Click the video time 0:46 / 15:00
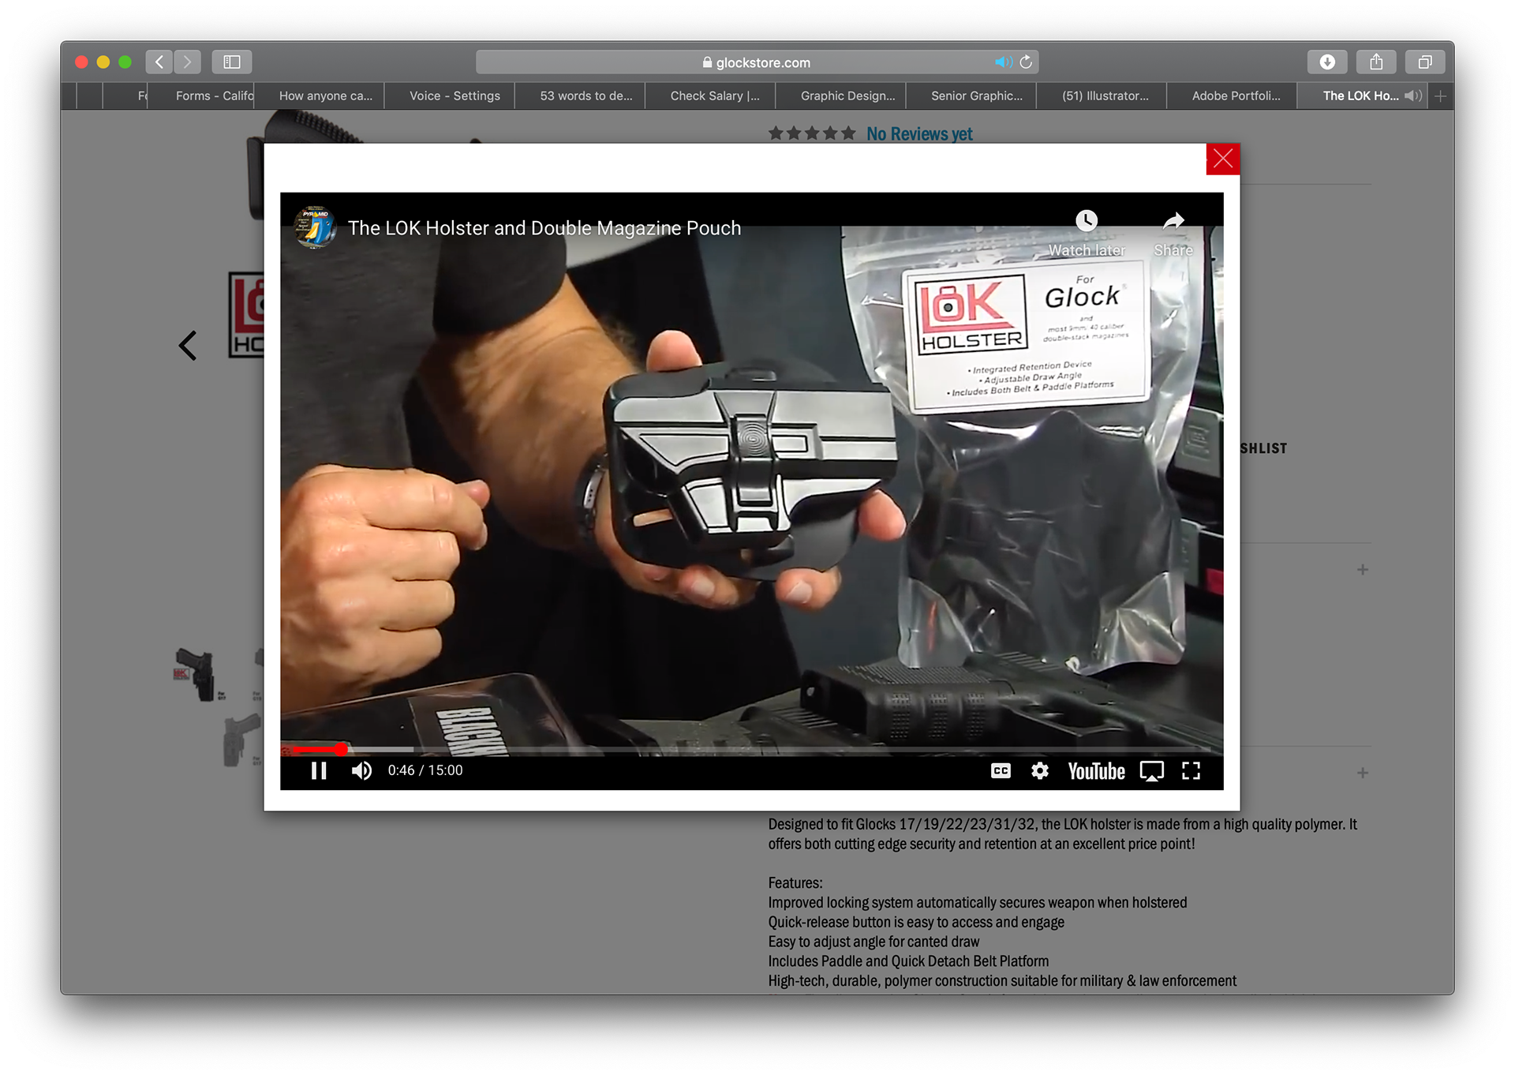Image resolution: width=1515 pixels, height=1075 pixels. click(x=425, y=770)
